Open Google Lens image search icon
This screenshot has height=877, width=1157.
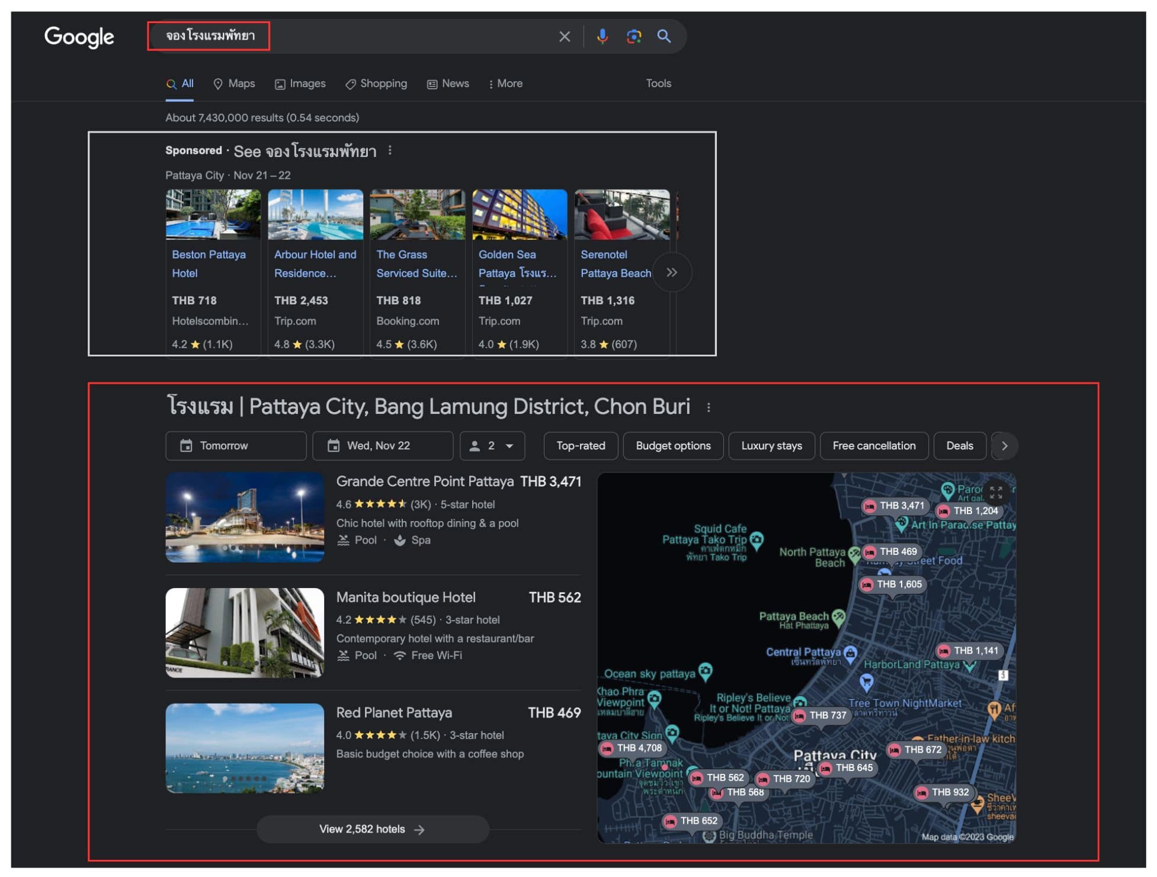click(x=634, y=37)
